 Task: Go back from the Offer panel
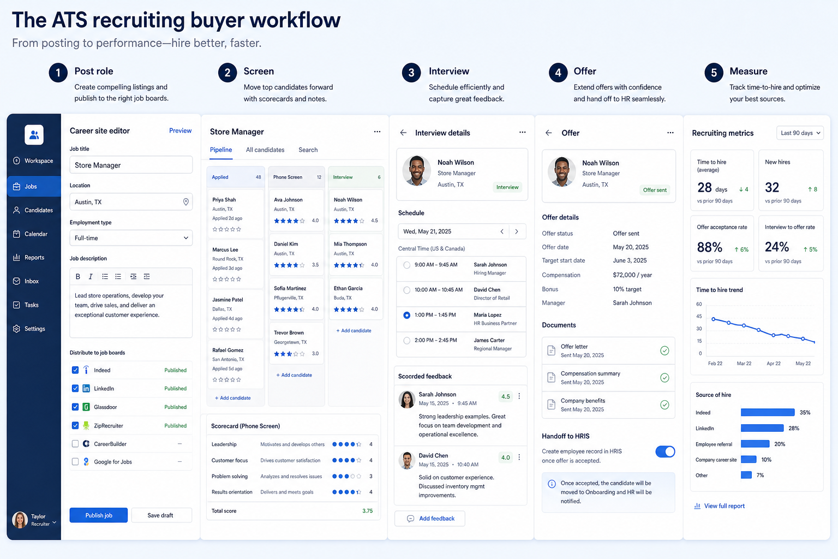(549, 133)
